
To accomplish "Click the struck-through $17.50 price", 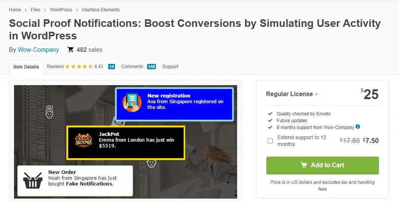I will [x=350, y=140].
